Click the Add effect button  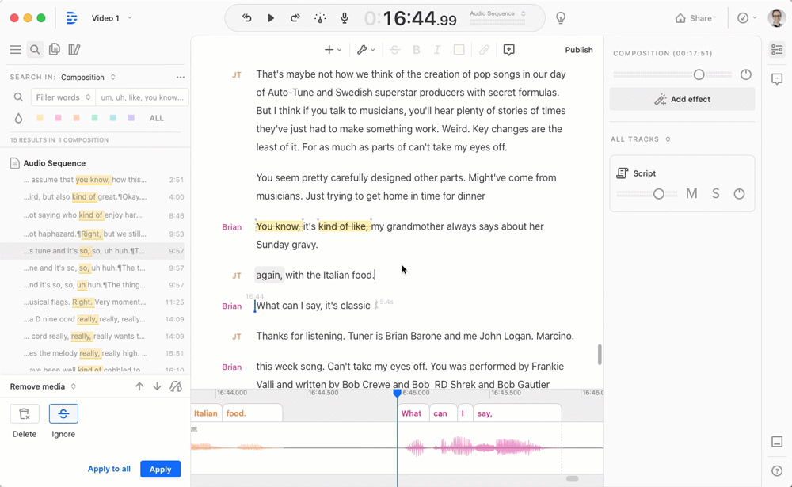[681, 100]
